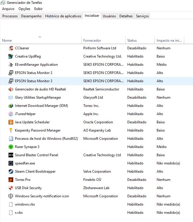Click the iTunesHelper icon
The width and height of the screenshot is (193, 222).
11,114
